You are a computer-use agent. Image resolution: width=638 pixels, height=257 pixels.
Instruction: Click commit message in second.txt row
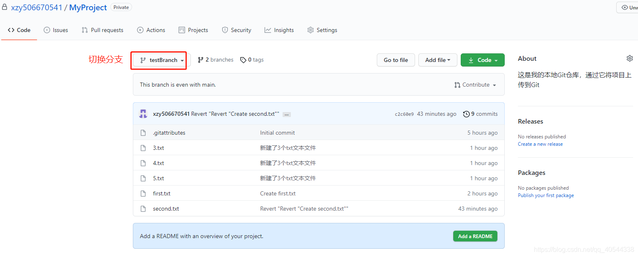pos(304,209)
